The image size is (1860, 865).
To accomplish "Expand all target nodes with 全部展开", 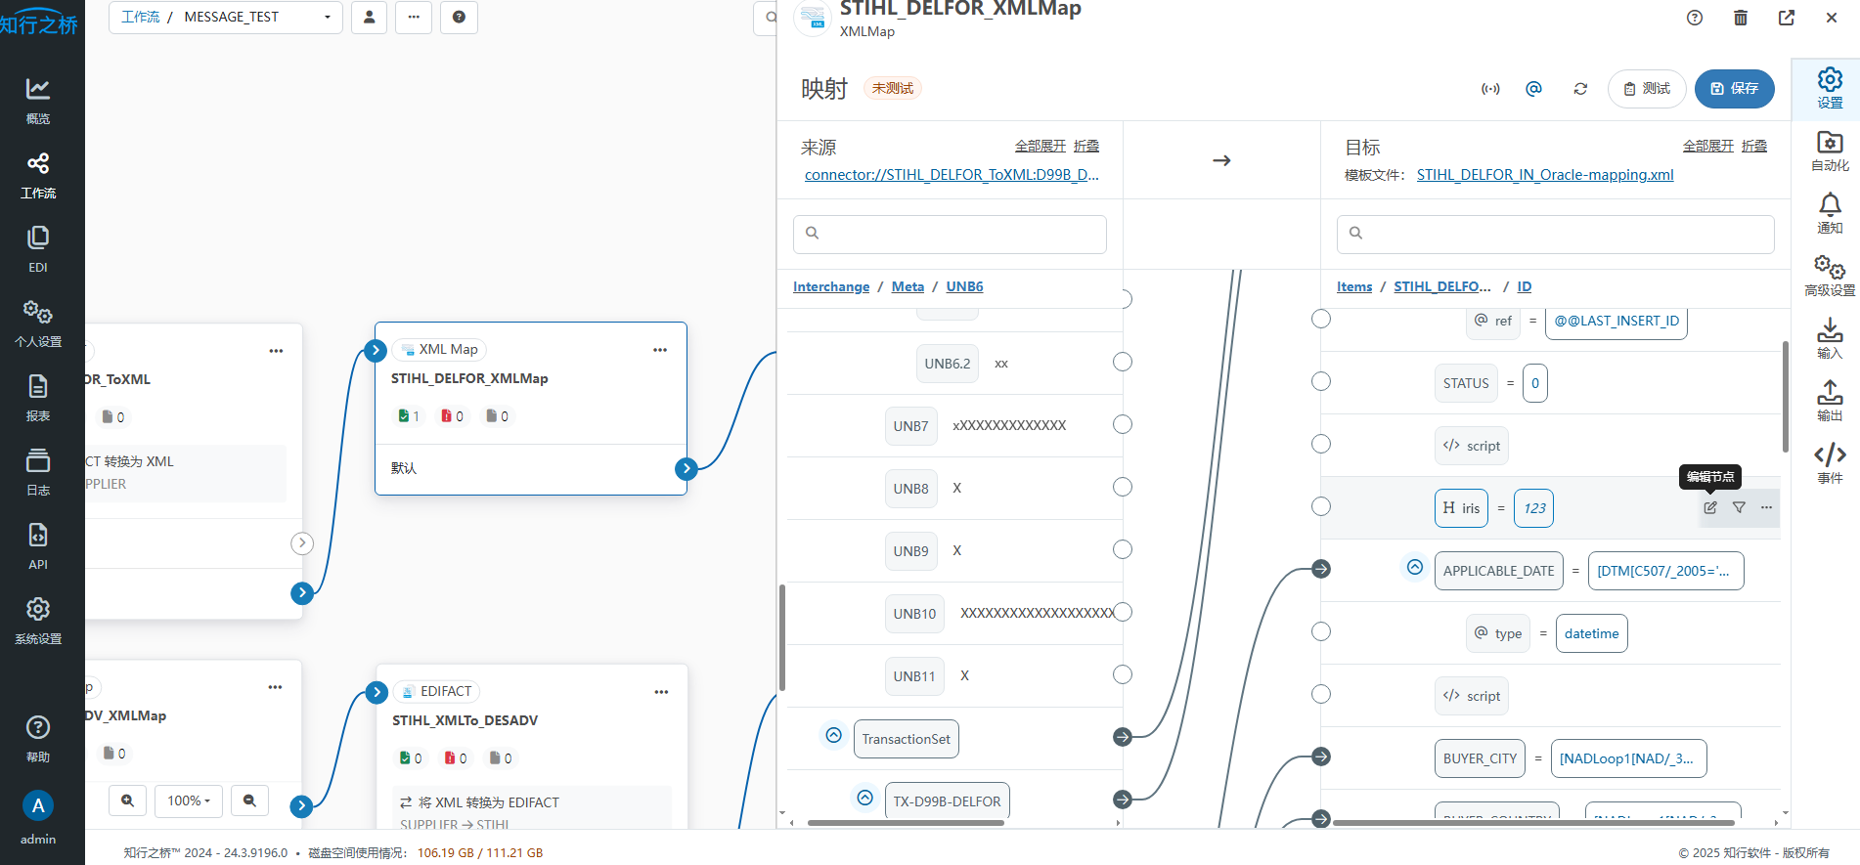I will click(1707, 146).
